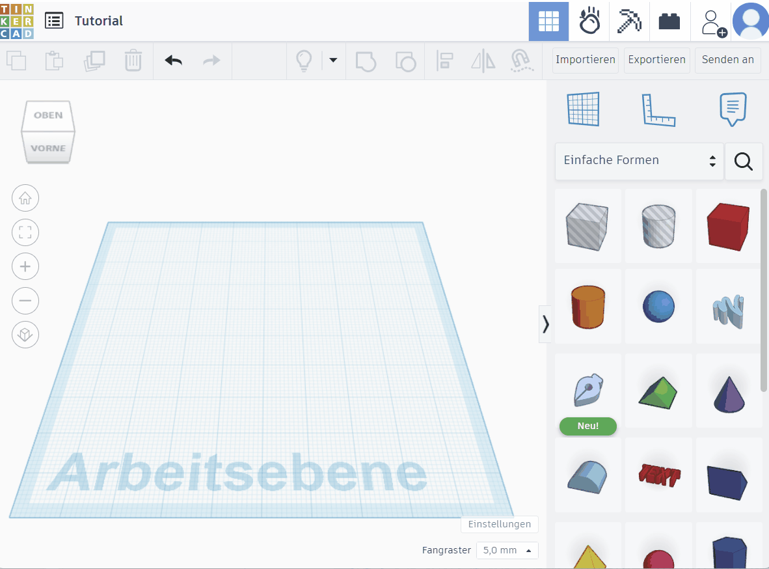Switch to Blocks pickaxe mode
The width and height of the screenshot is (769, 569).
(629, 21)
